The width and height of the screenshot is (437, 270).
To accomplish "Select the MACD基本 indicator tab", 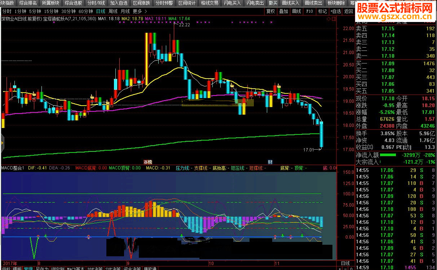I will pos(76,268).
